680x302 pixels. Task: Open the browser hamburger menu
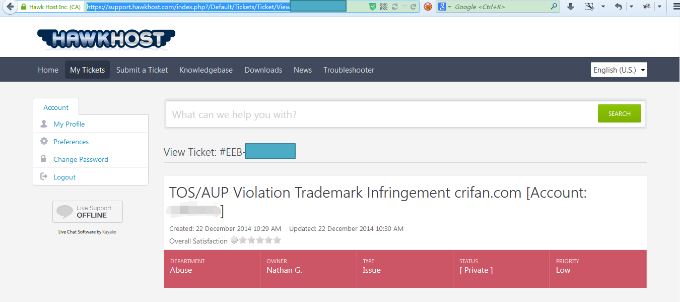pyautogui.click(x=676, y=7)
